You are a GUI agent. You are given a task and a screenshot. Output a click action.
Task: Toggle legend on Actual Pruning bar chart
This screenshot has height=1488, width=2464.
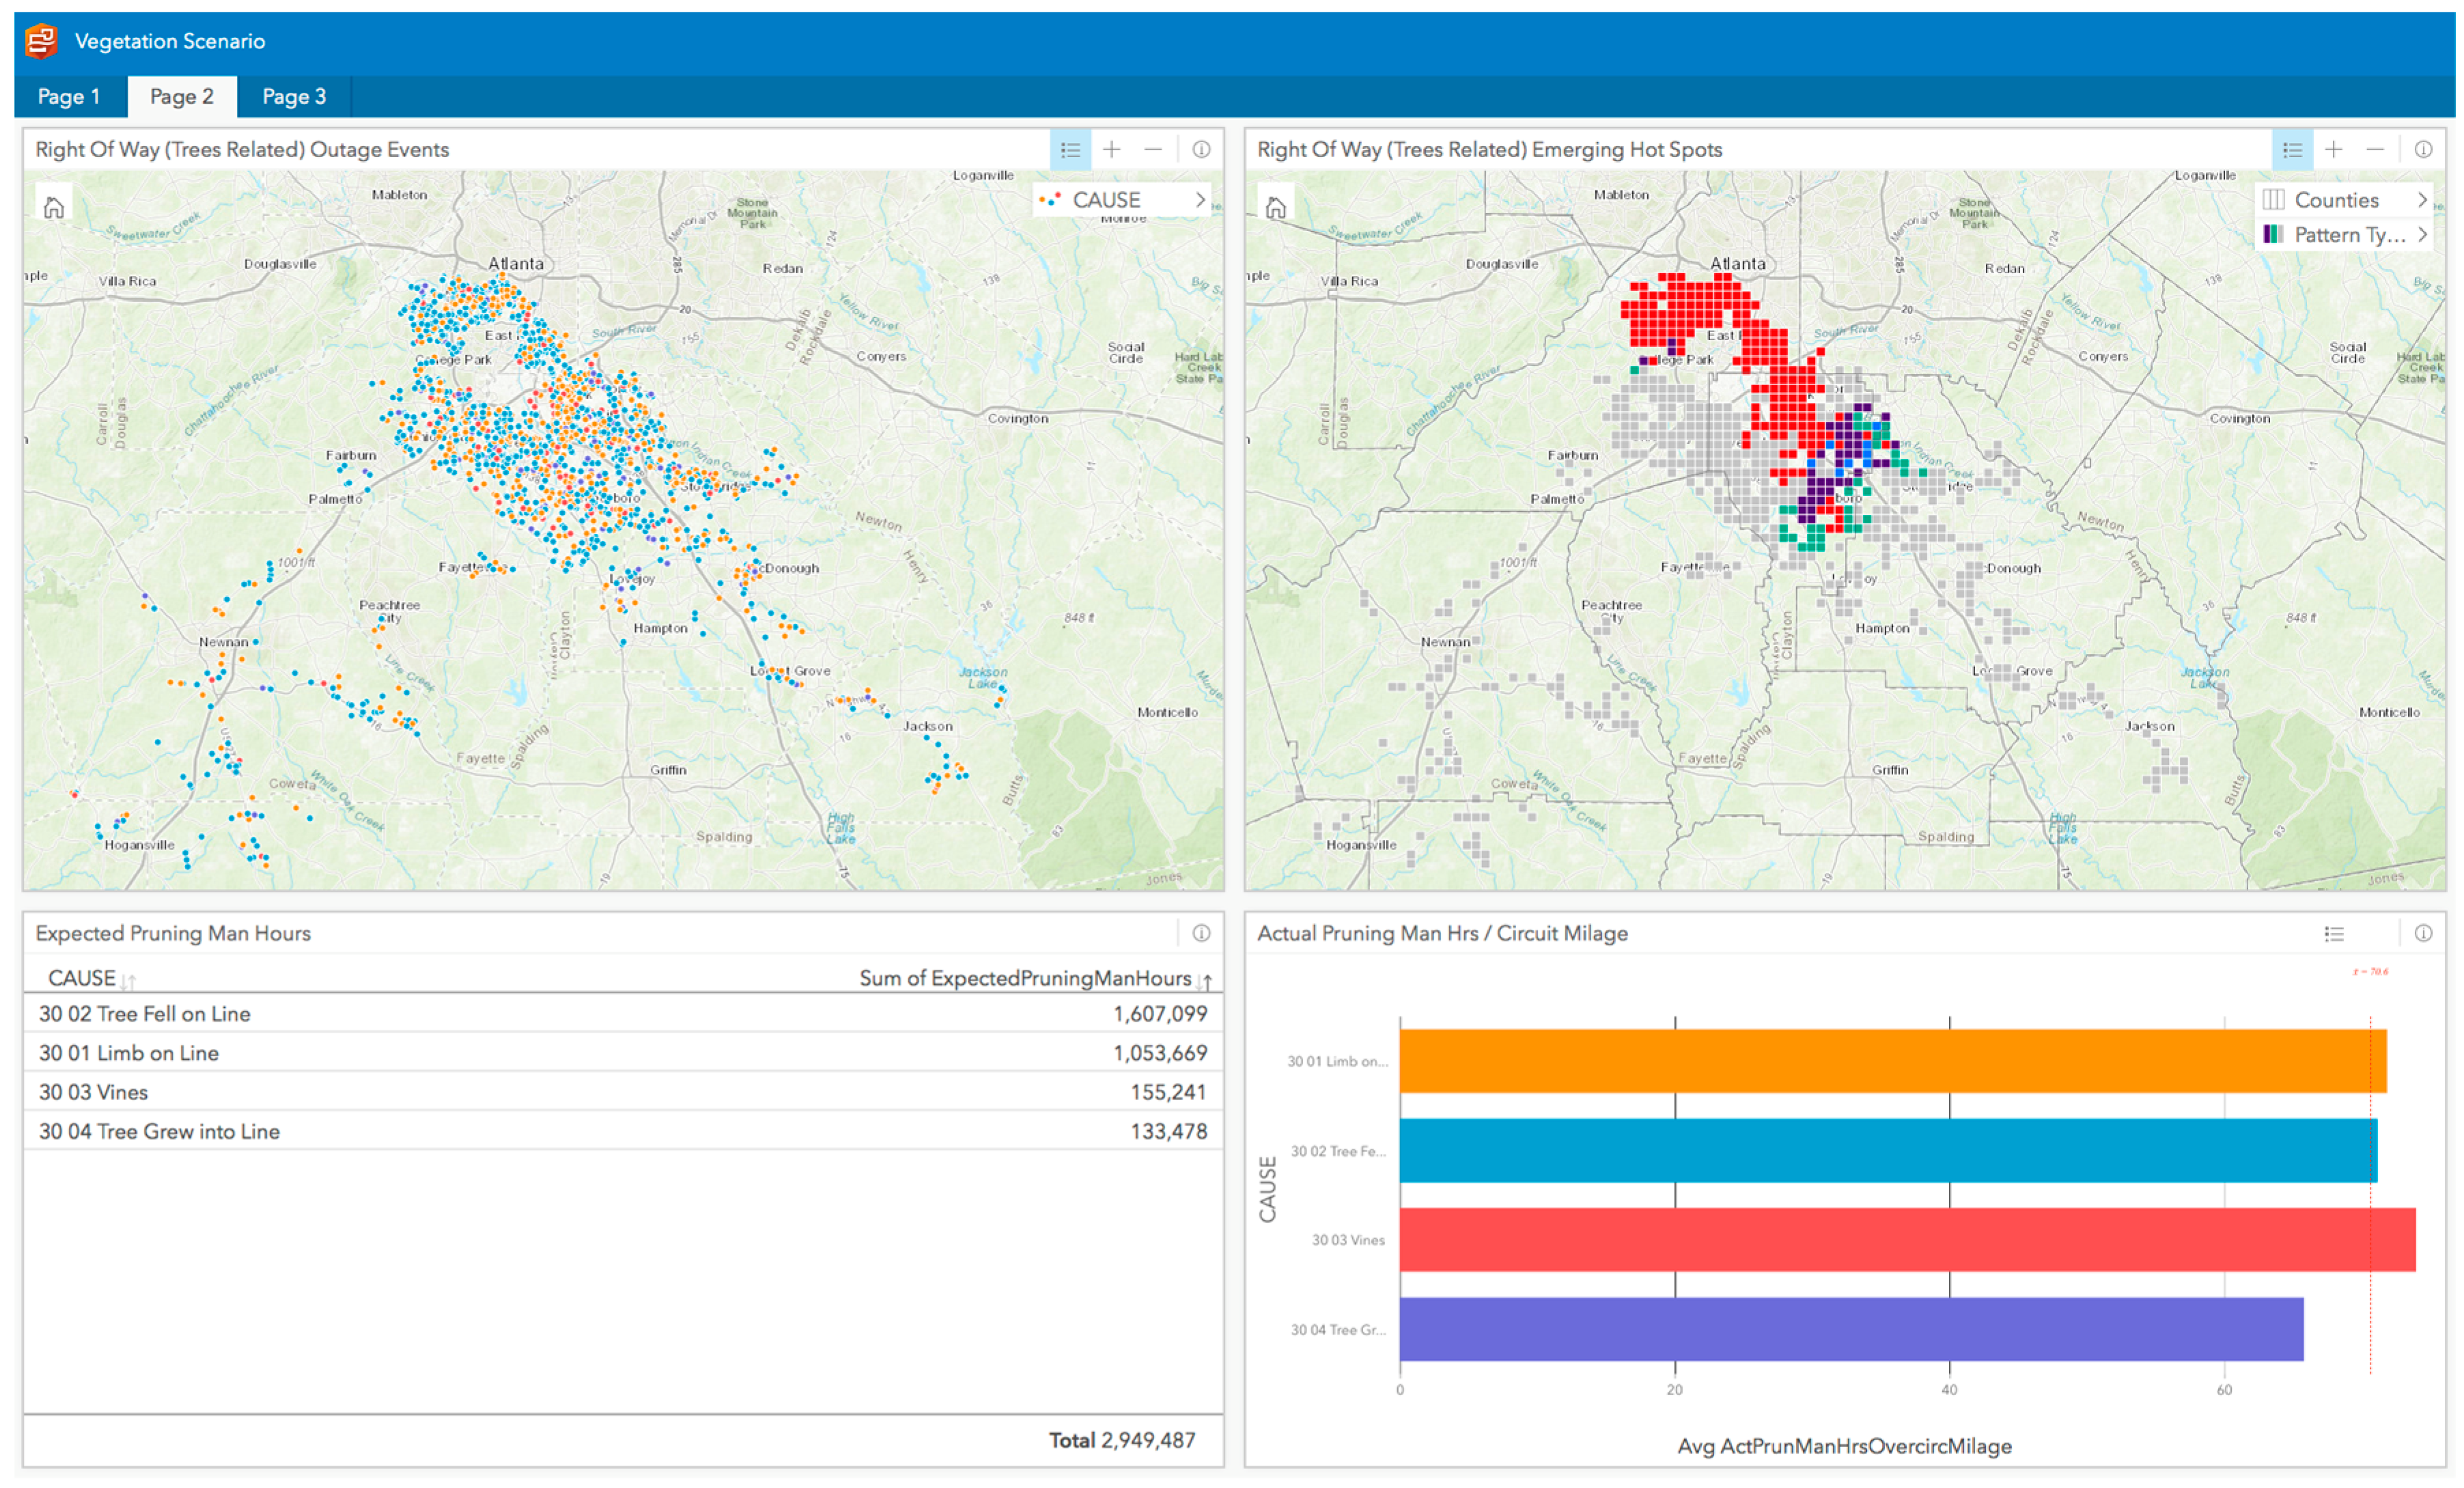click(x=2334, y=933)
